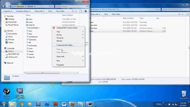
Task: Click Burn in Themes window toolbar
Action: 50,11
